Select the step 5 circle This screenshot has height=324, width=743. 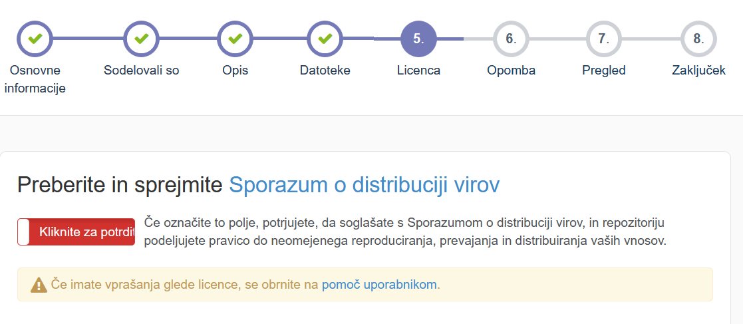click(418, 39)
